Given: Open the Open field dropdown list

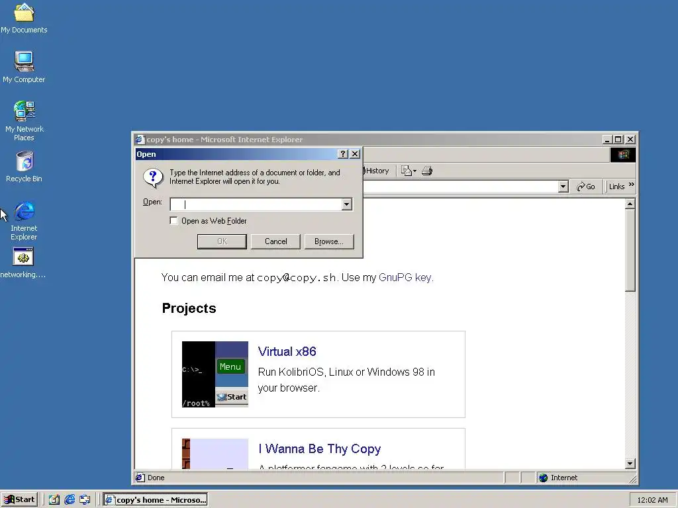Looking at the screenshot, I should (x=346, y=204).
